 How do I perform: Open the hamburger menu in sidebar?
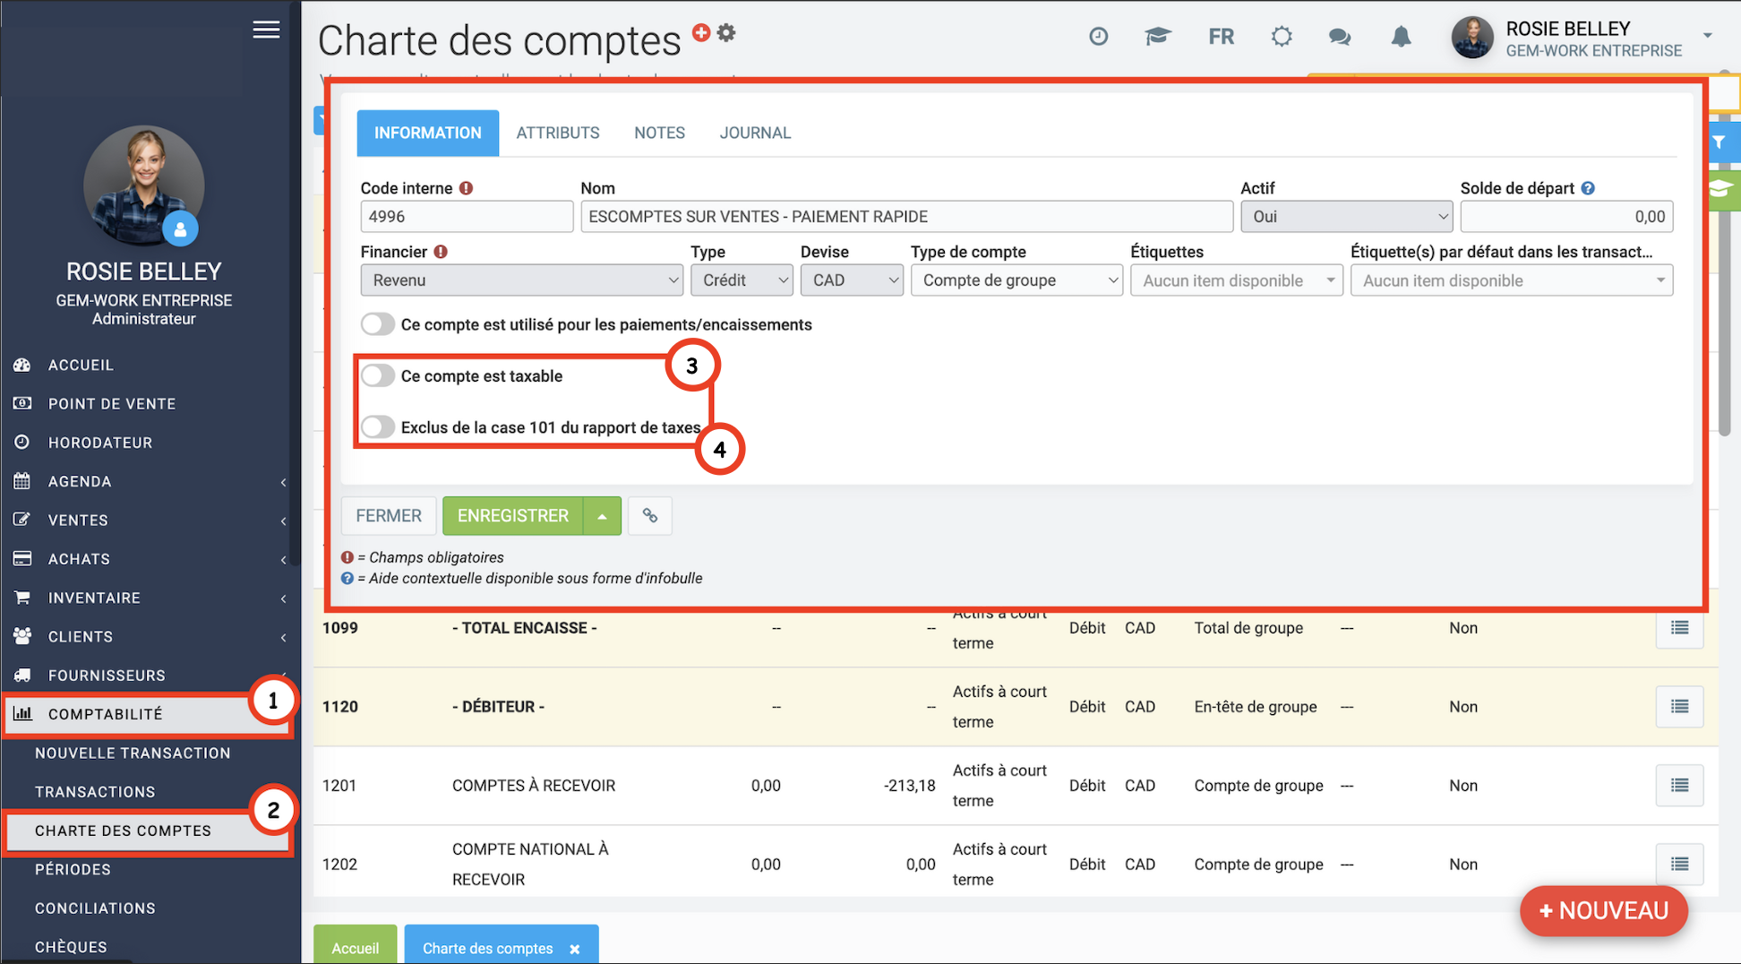tap(266, 30)
